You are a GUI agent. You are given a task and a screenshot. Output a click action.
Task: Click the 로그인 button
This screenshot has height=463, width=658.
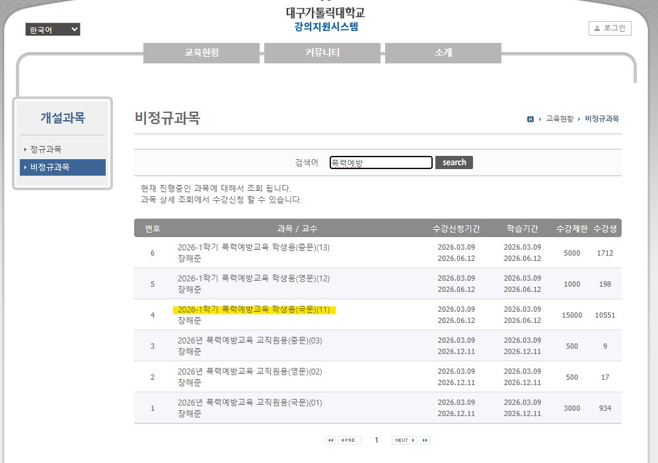(610, 28)
